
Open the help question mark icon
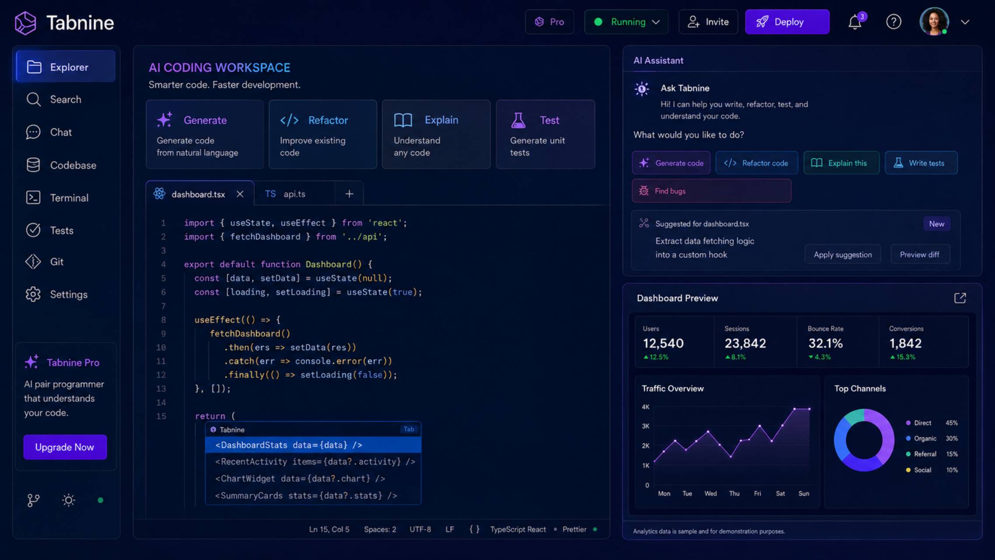point(893,22)
